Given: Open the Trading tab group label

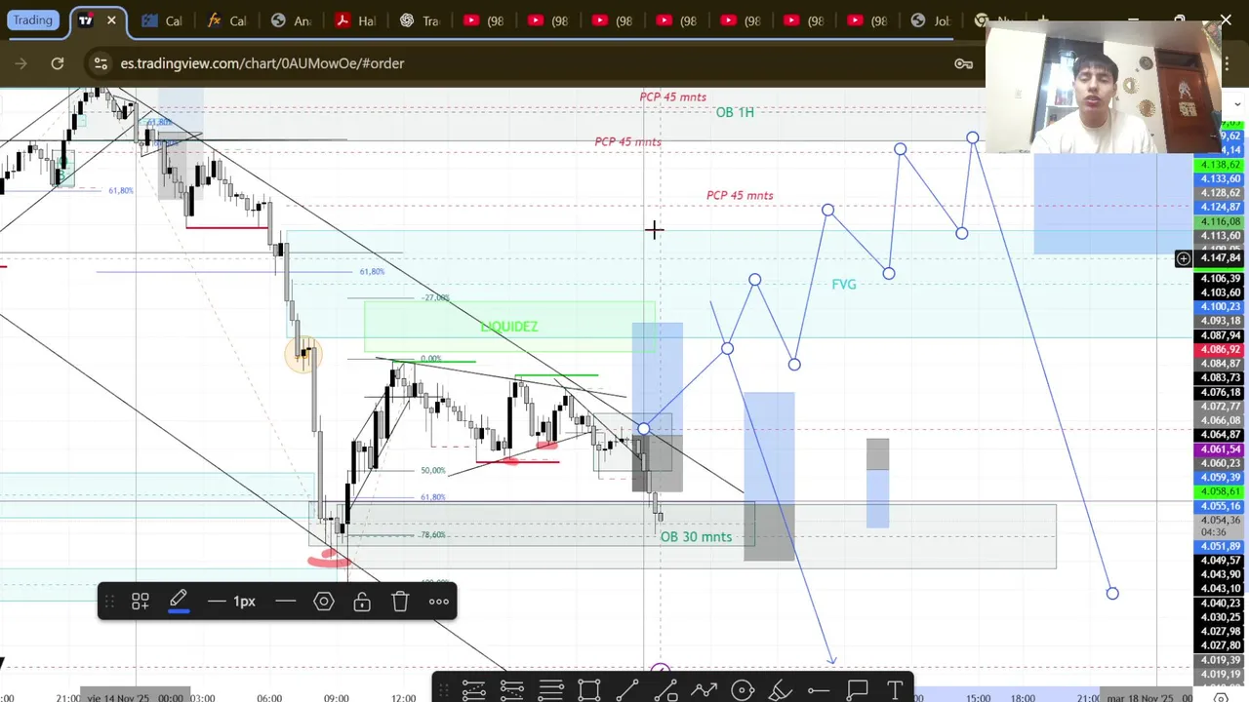Looking at the screenshot, I should tap(32, 20).
